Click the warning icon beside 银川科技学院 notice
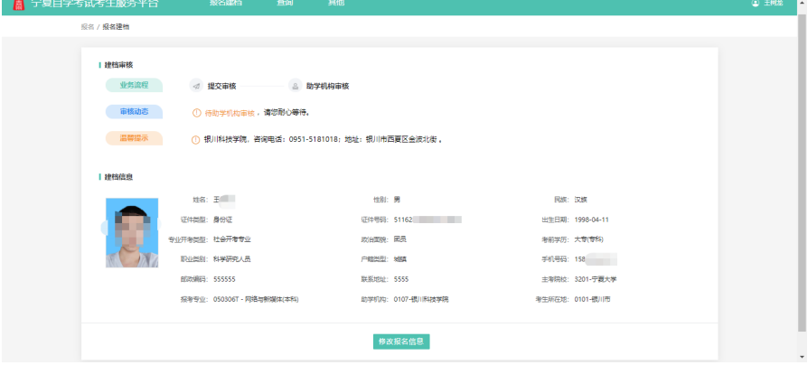Image resolution: width=808 pixels, height=365 pixels. (x=196, y=139)
